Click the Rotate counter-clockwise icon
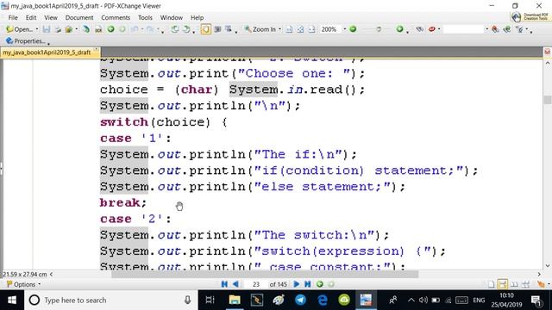Viewport: 552px width, 310px height. [x=174, y=29]
